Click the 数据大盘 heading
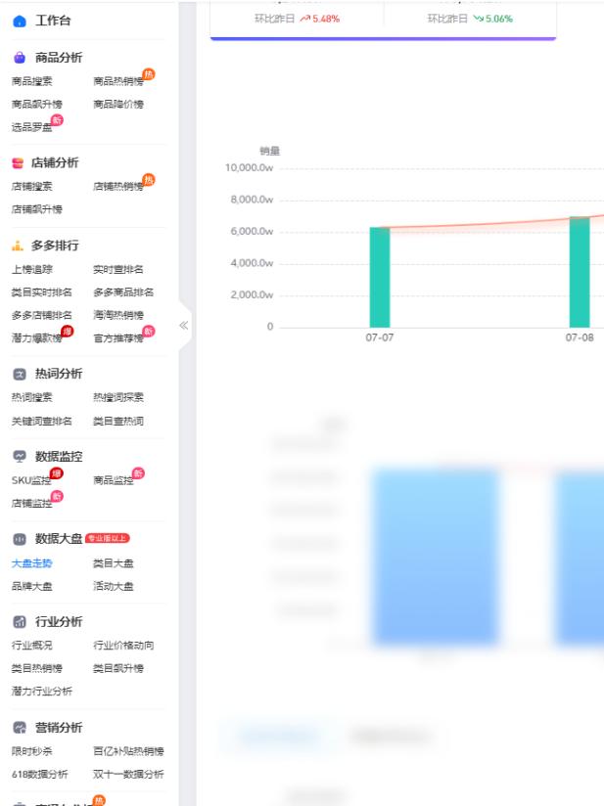This screenshot has height=806, width=604. [59, 539]
